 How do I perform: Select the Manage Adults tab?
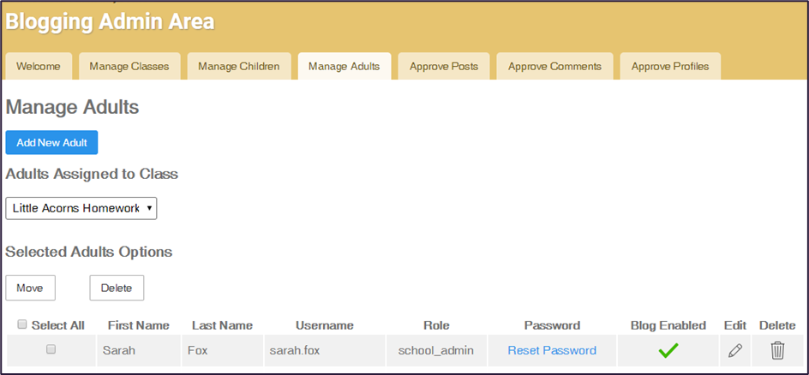pos(344,66)
